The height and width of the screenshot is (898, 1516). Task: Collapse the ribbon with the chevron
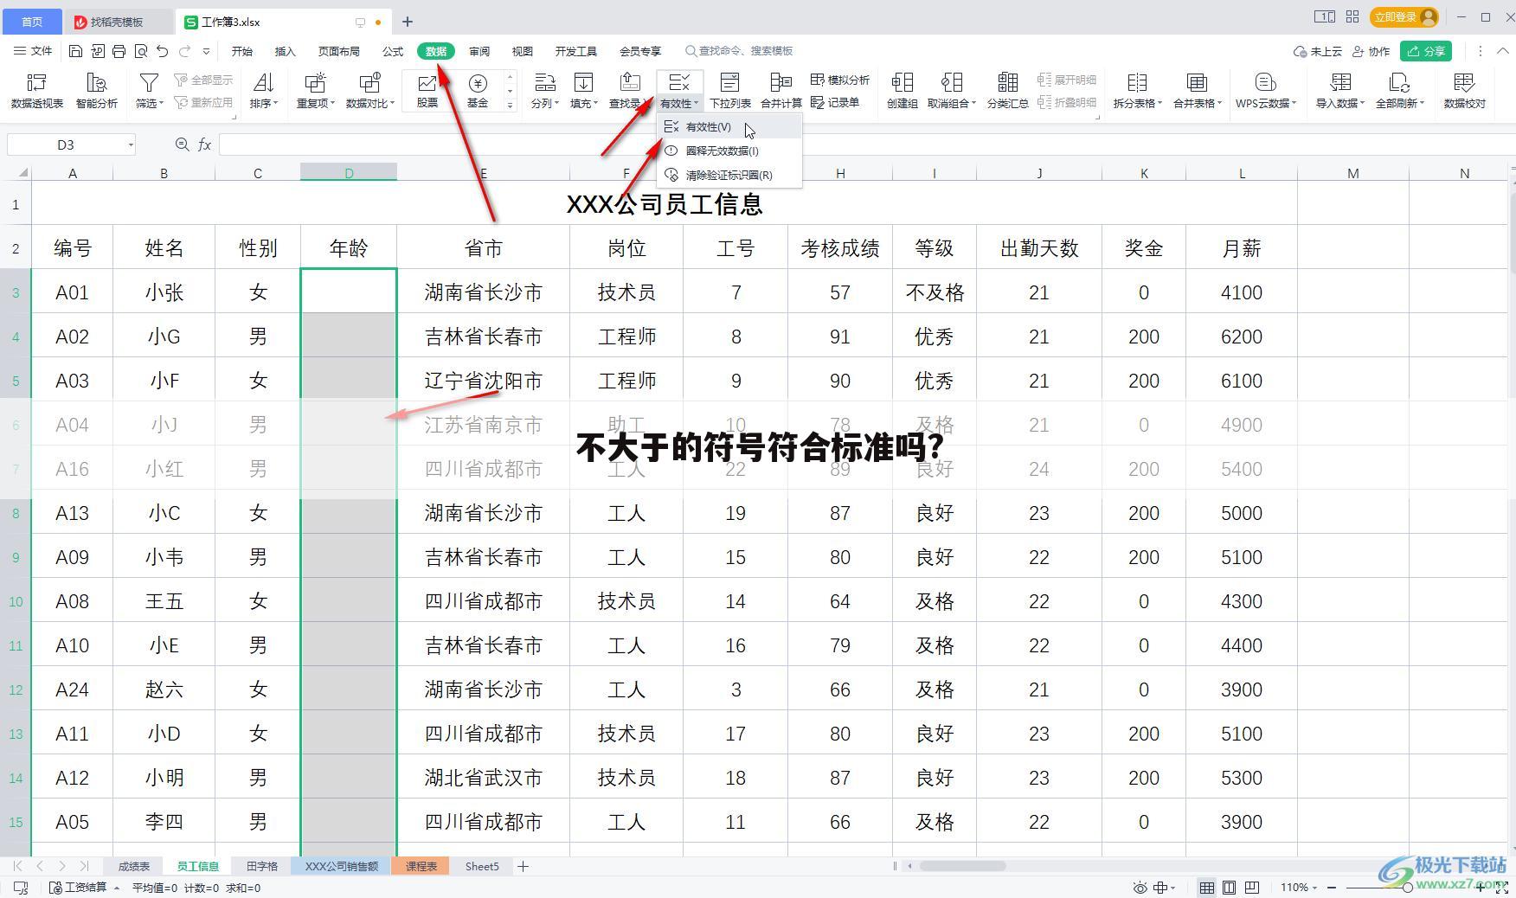(1504, 51)
